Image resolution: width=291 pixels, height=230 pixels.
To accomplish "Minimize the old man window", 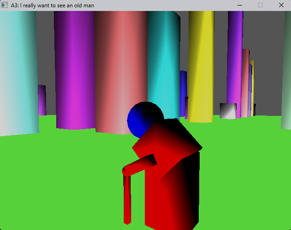I will [239, 5].
